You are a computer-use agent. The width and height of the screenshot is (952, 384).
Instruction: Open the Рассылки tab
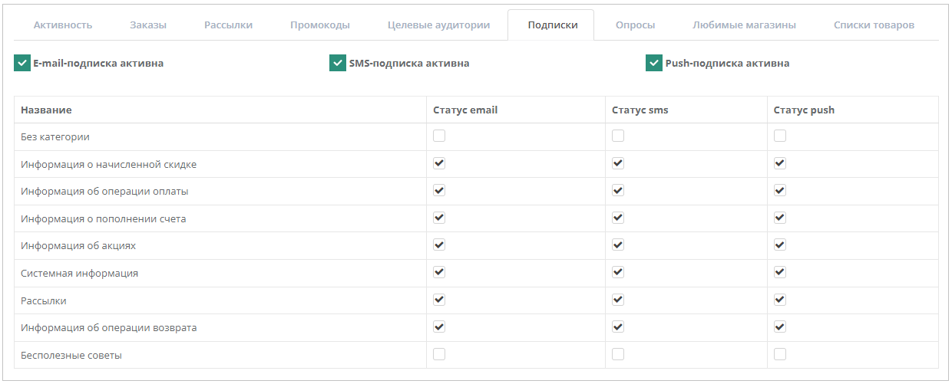click(228, 25)
